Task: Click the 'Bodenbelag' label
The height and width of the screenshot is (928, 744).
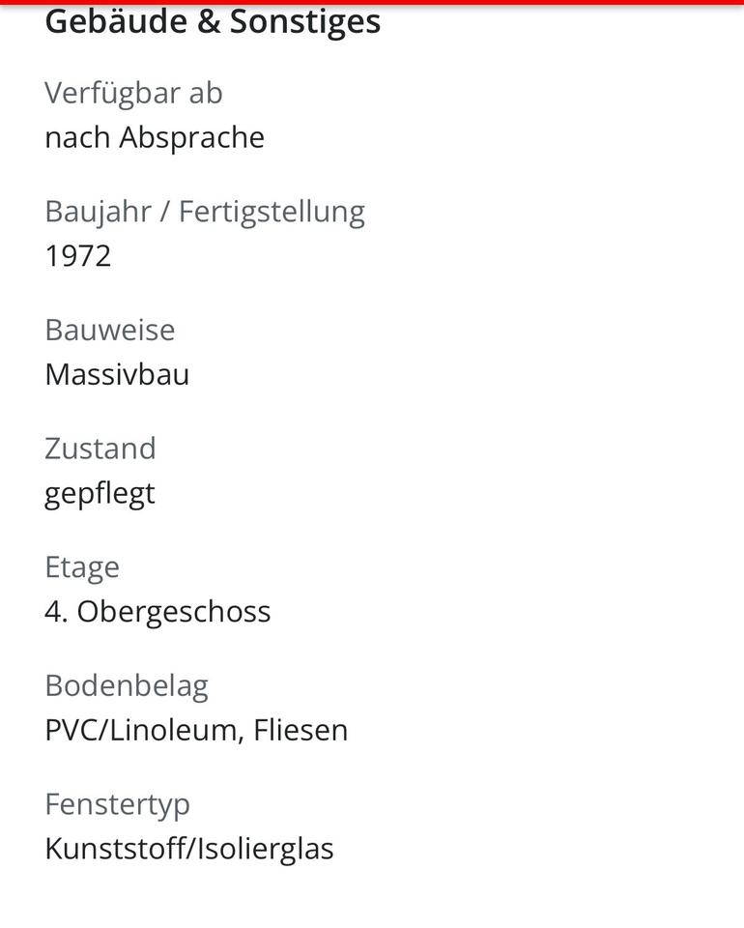Action: (127, 686)
